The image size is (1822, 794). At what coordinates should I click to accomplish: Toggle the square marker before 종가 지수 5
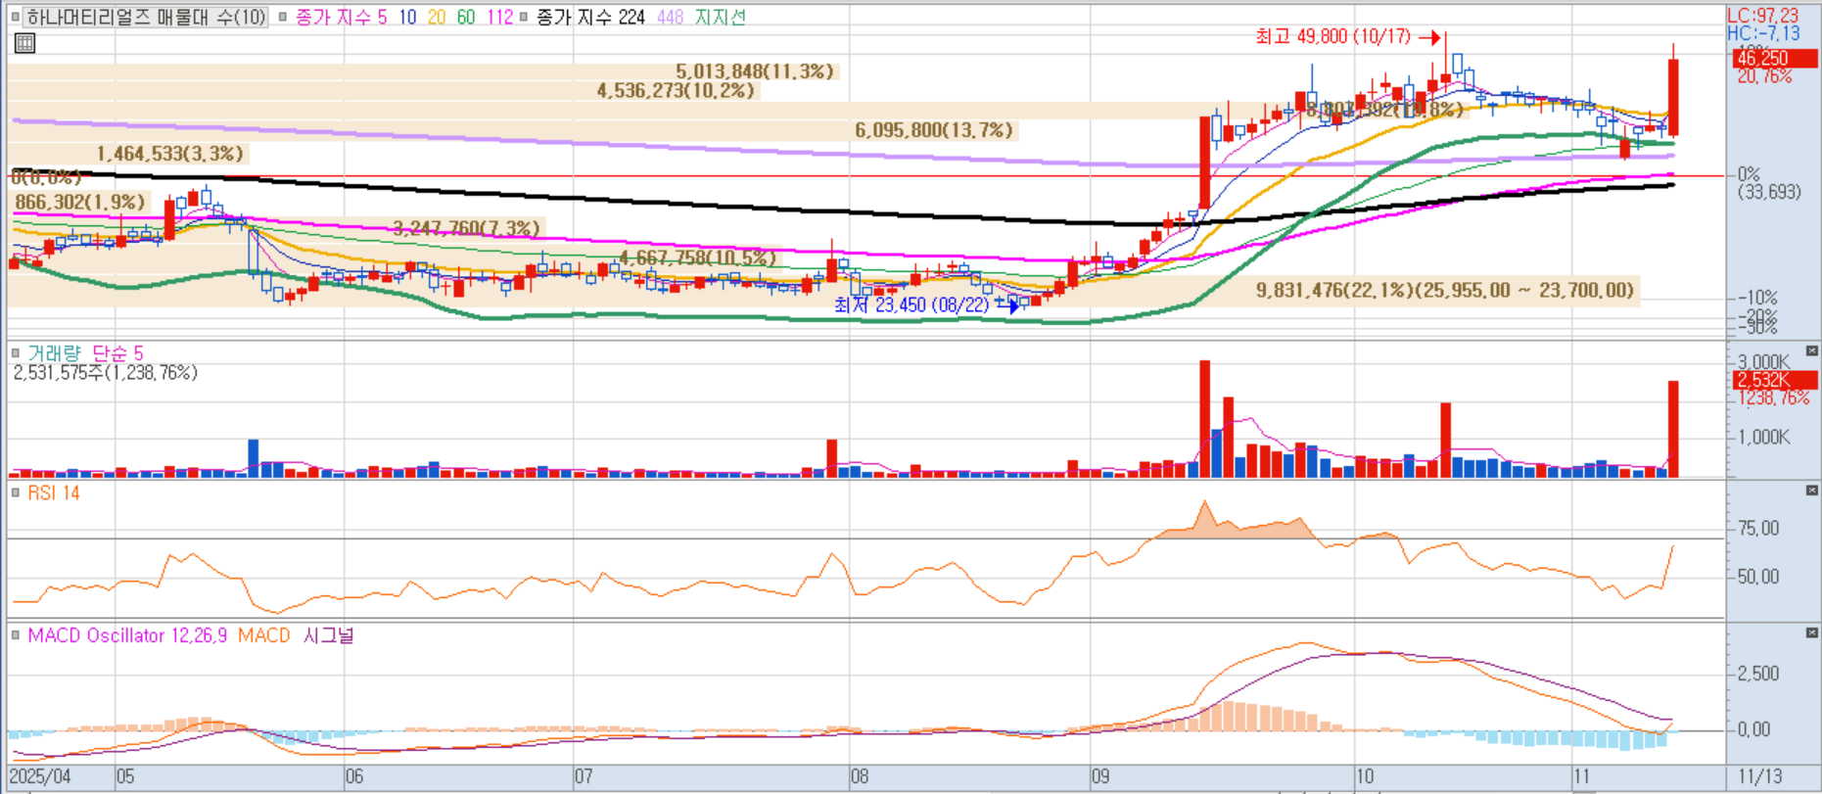(284, 17)
